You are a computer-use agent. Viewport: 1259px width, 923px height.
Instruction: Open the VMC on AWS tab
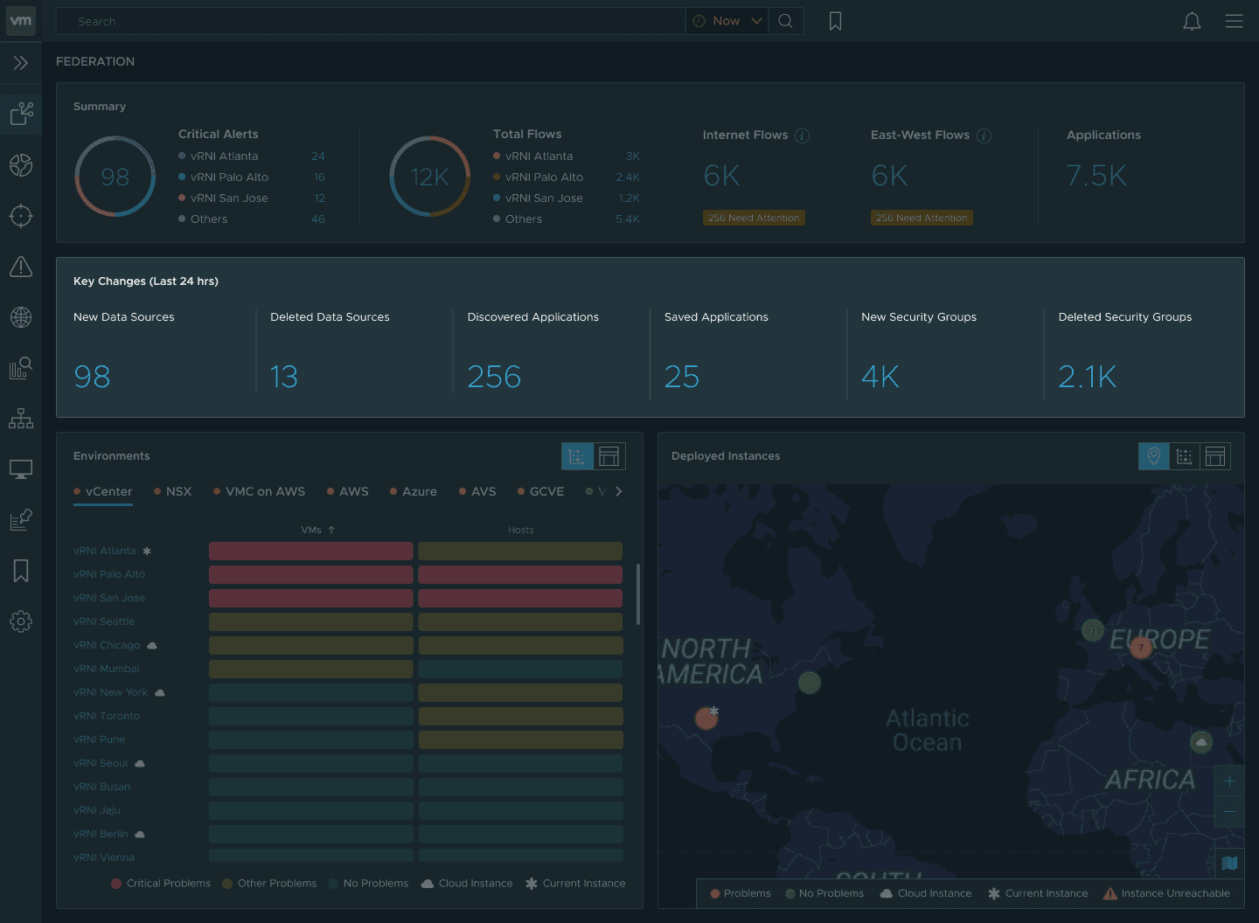pyautogui.click(x=260, y=492)
